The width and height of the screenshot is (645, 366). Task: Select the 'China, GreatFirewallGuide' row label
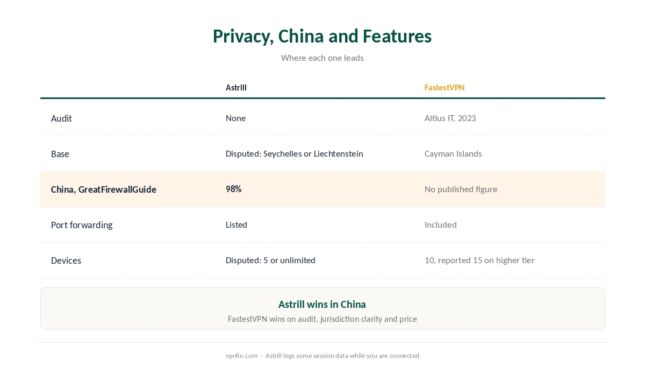(104, 189)
